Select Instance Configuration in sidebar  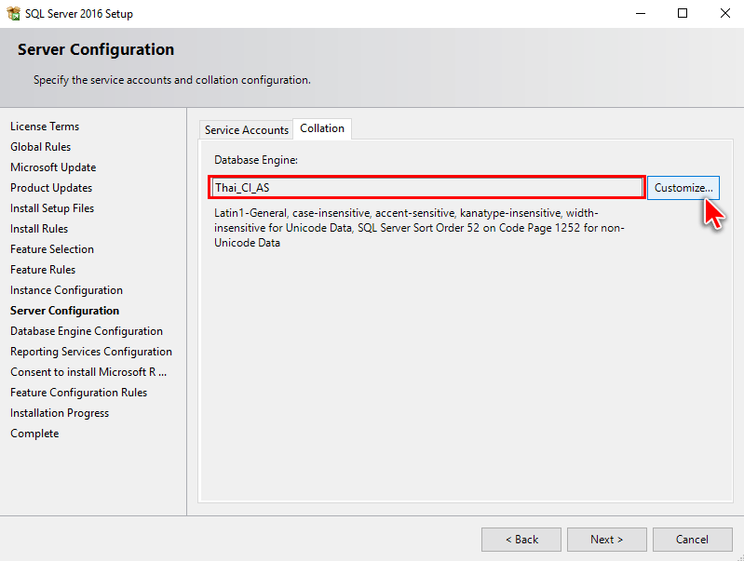[66, 289]
